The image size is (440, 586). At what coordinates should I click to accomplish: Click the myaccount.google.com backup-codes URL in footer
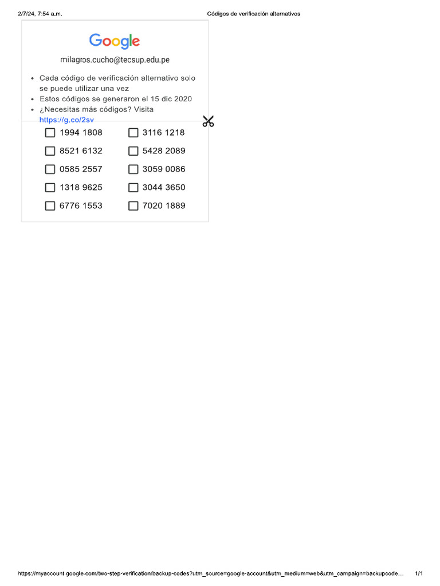point(210,573)
